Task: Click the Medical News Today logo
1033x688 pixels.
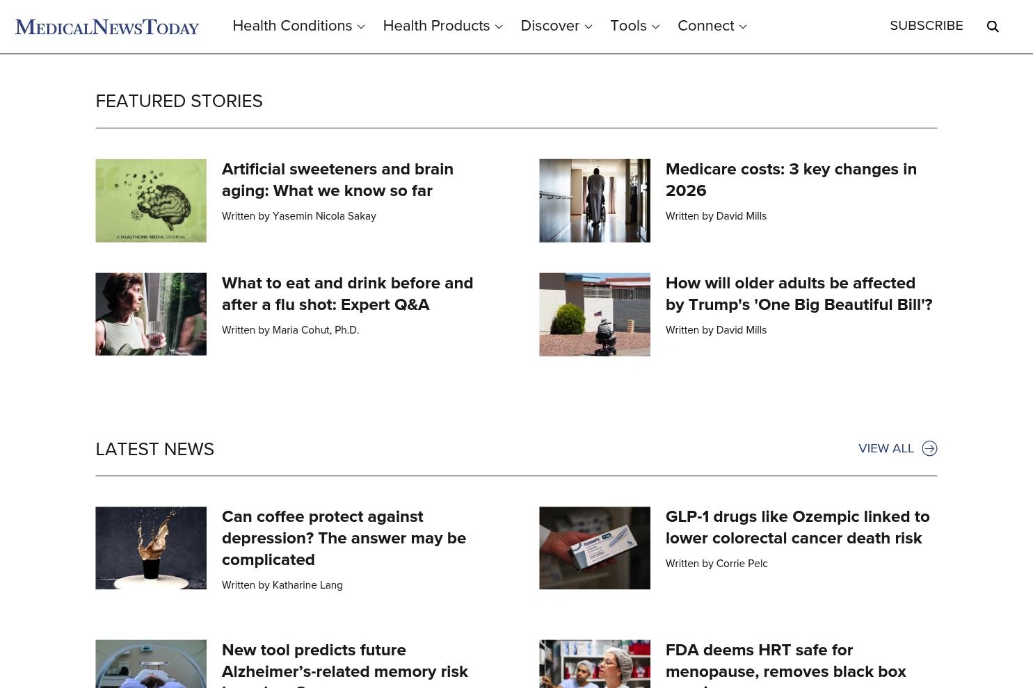Action: 106,26
